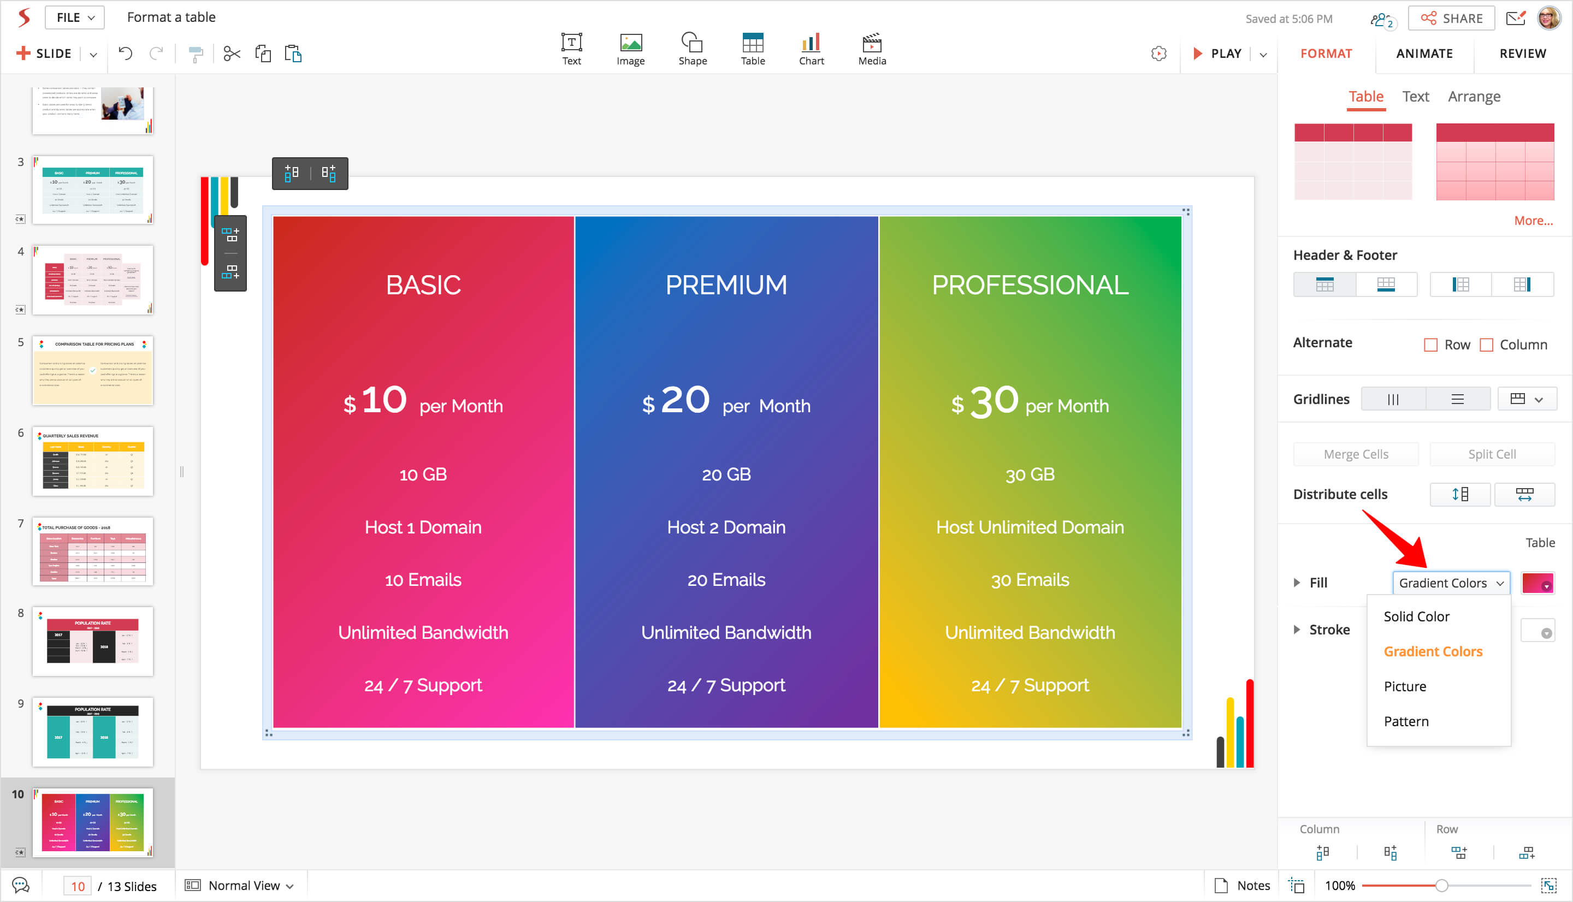
Task: Click the Shape insert tool
Action: click(692, 48)
